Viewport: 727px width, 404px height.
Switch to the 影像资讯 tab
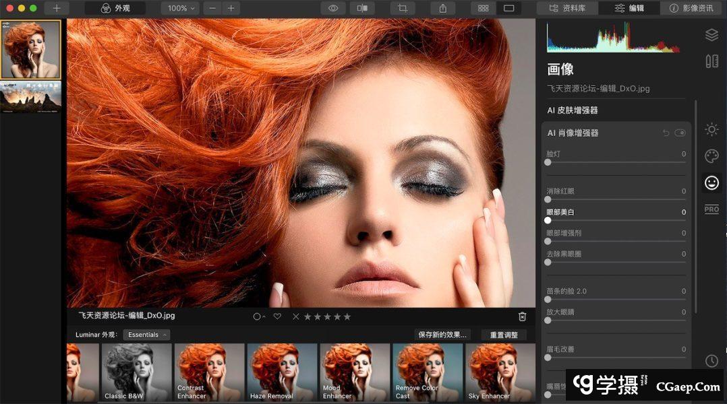[692, 8]
